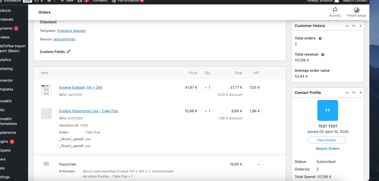
Task: Click the TT contact avatar
Action: pyautogui.click(x=327, y=110)
